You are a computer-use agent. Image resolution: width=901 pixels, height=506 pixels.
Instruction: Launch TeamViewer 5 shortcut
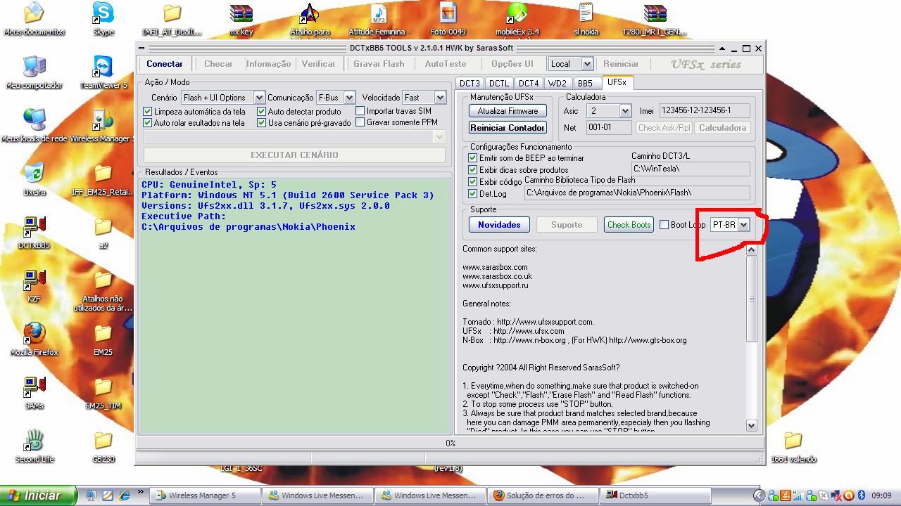103,72
